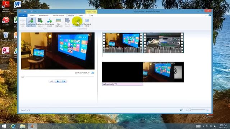The width and height of the screenshot is (230, 129).
Task: Collapse the ribbon with the chevron arrow
Action: coord(206,15)
